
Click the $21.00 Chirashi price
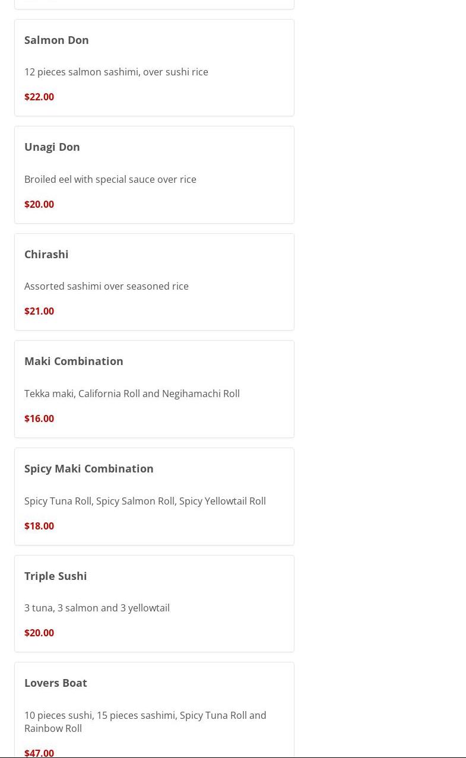[39, 311]
